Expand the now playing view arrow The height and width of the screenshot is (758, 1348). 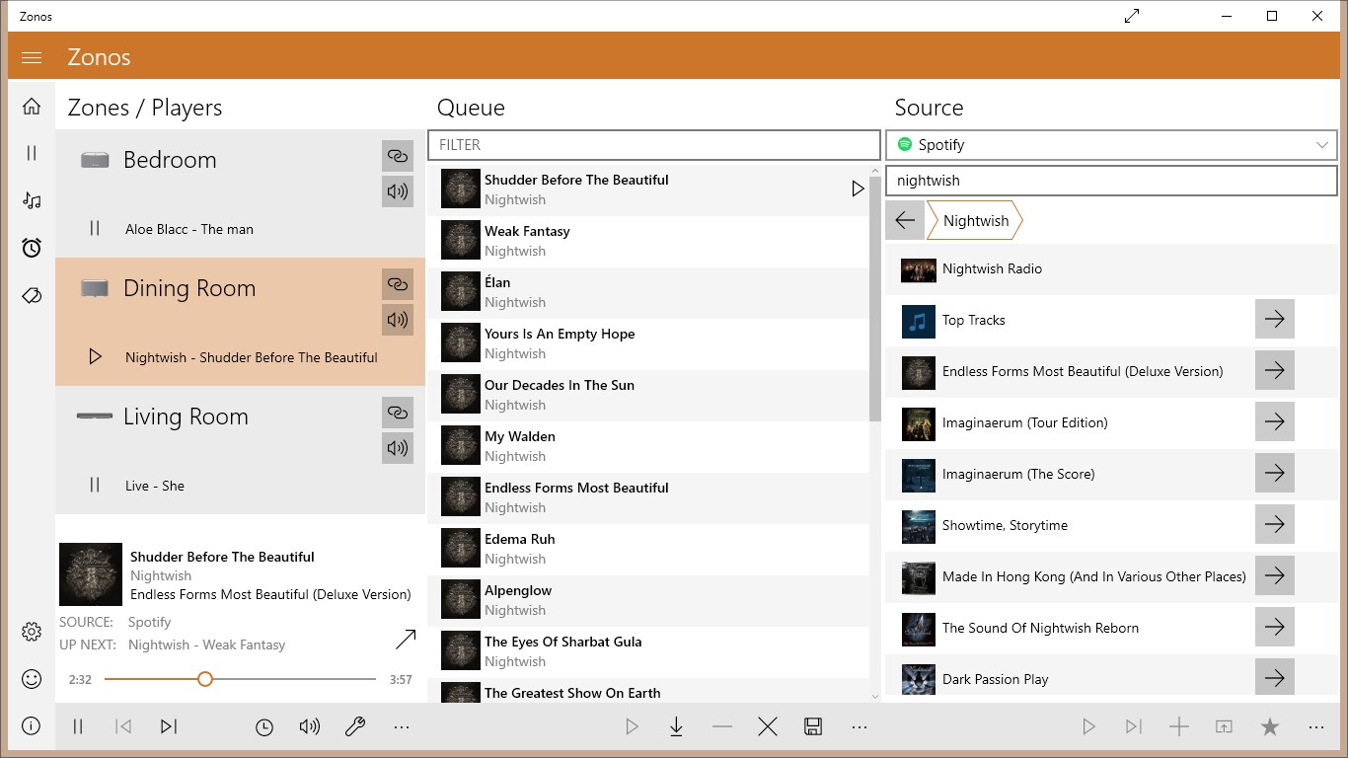pyautogui.click(x=406, y=640)
